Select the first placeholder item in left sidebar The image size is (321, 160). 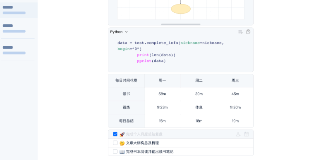tap(19, 10)
